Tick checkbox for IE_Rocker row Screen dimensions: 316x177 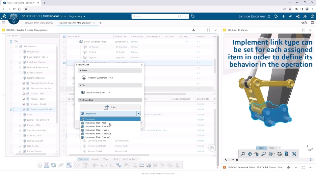coord(64,47)
